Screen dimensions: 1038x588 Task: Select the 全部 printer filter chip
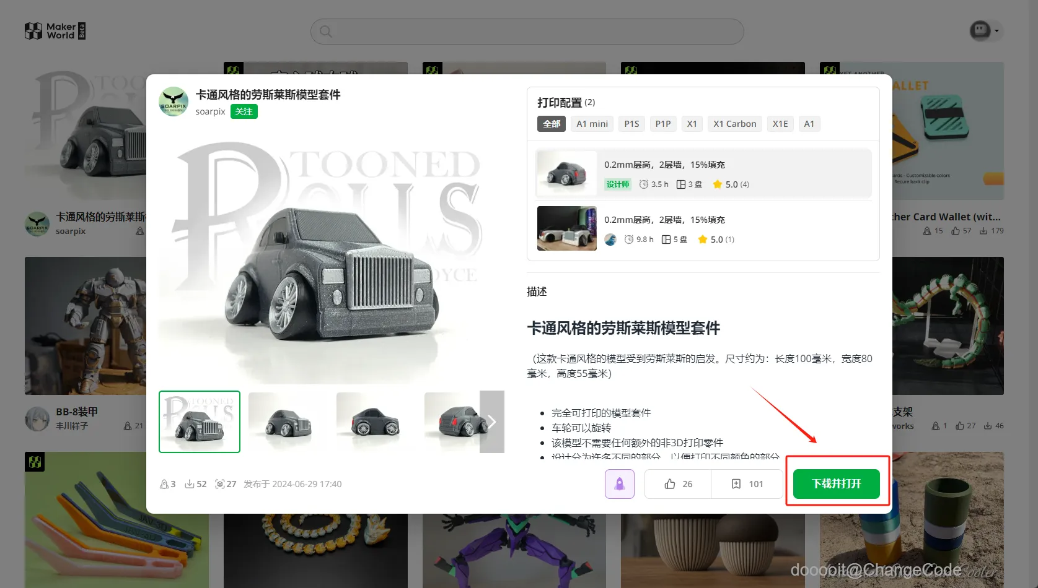551,124
